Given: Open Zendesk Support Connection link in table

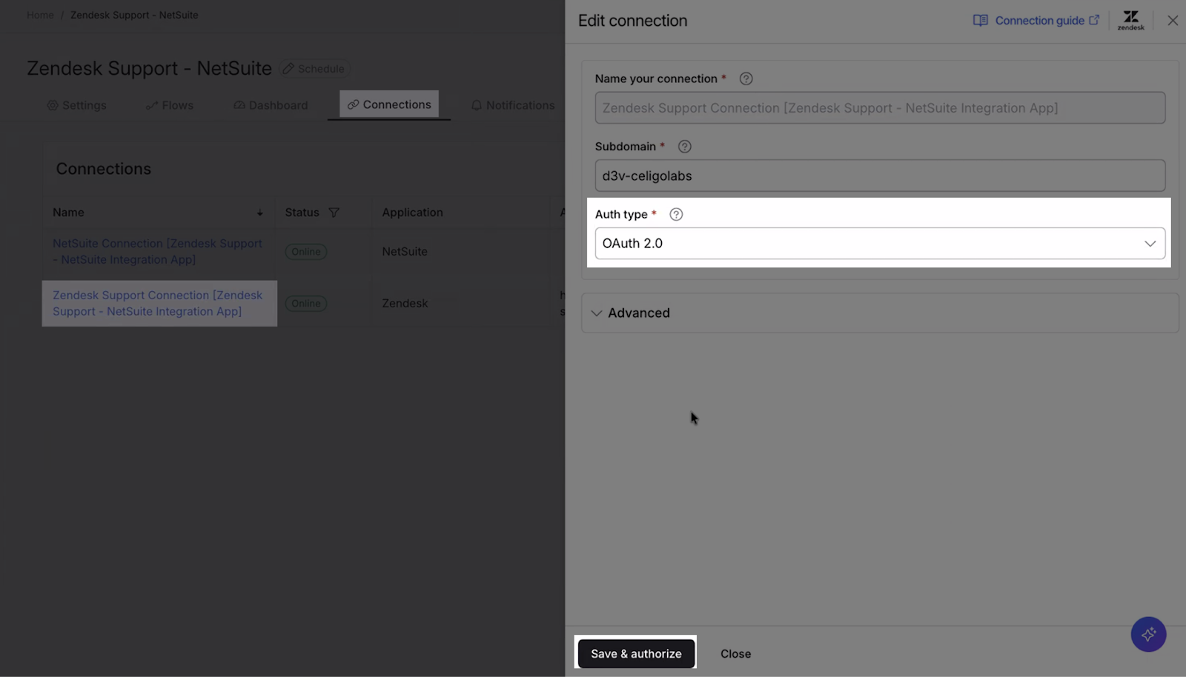Looking at the screenshot, I should (x=157, y=304).
